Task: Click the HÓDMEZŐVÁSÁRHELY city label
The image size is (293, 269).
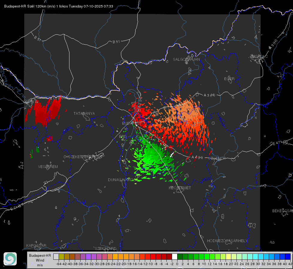Action: click(x=227, y=241)
